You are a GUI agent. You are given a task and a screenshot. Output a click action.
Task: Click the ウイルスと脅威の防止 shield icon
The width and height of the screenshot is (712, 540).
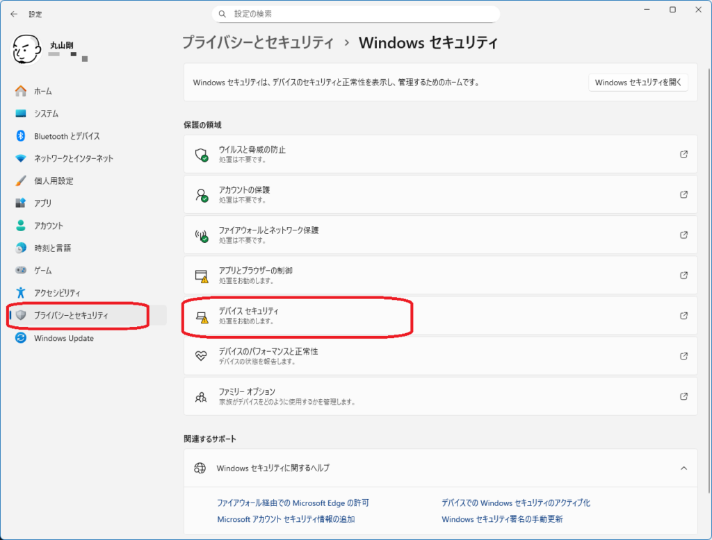point(201,155)
